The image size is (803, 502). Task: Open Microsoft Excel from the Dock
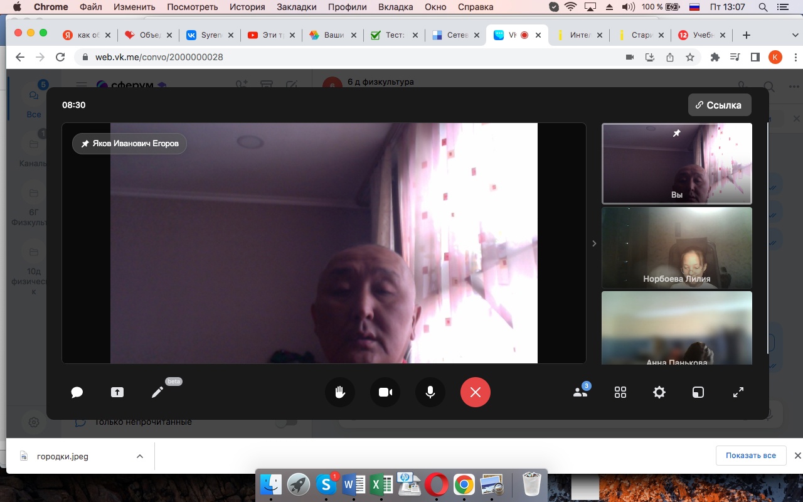tap(381, 484)
